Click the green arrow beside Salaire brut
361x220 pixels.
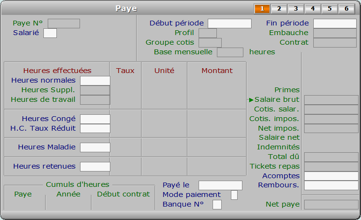pyautogui.click(x=251, y=100)
